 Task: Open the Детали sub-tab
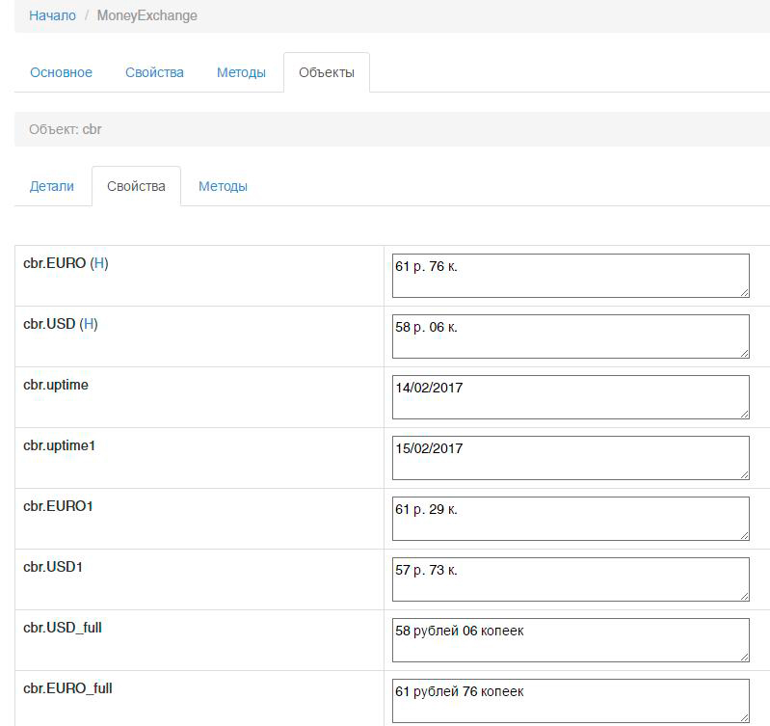52,186
